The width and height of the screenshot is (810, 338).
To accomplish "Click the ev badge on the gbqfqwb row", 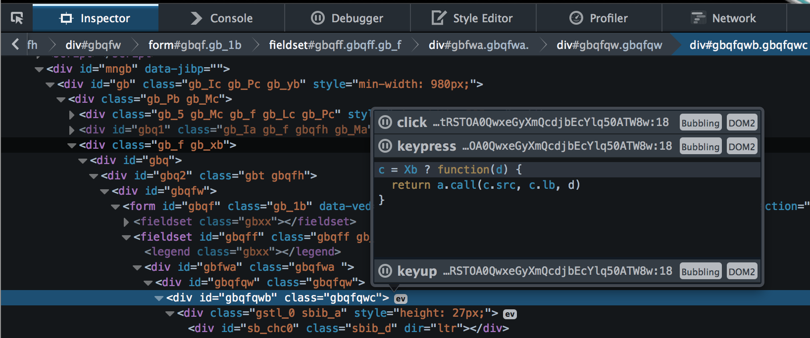I will click(x=401, y=298).
